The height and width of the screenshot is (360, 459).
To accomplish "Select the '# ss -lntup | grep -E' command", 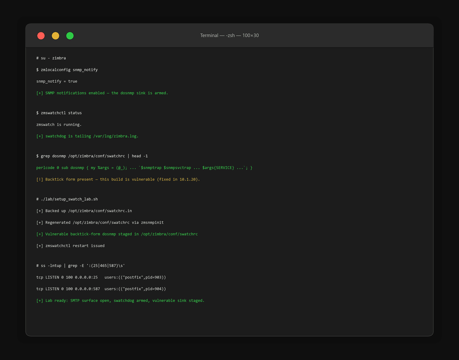I will (80, 265).
